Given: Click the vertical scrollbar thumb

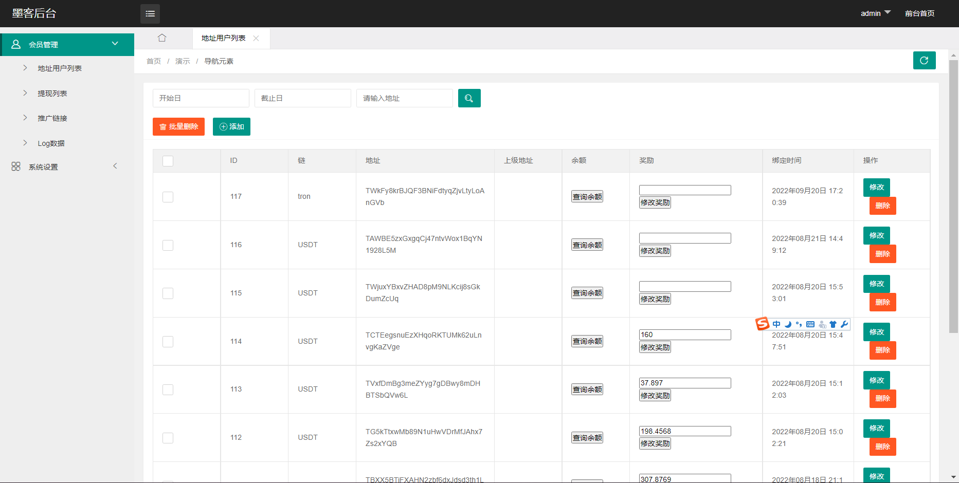Looking at the screenshot, I should pyautogui.click(x=953, y=196).
